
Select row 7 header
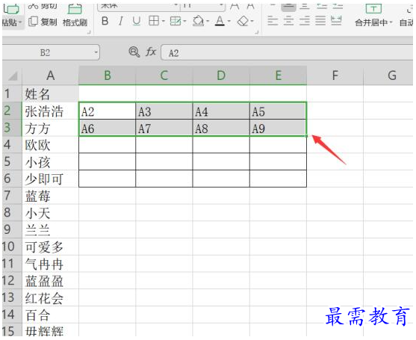12,196
